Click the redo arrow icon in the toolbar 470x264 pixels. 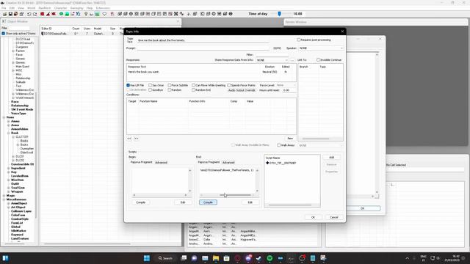[x=35, y=14]
